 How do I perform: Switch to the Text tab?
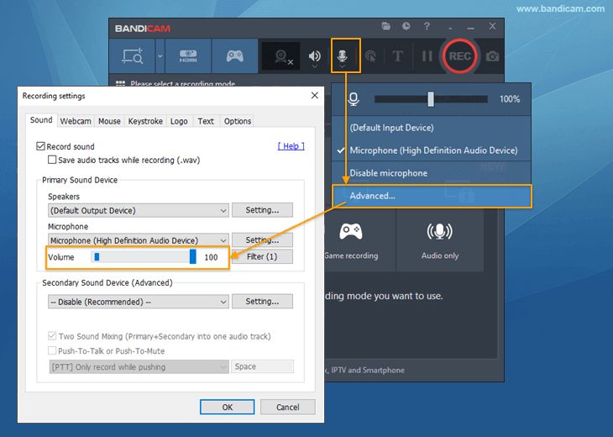206,121
